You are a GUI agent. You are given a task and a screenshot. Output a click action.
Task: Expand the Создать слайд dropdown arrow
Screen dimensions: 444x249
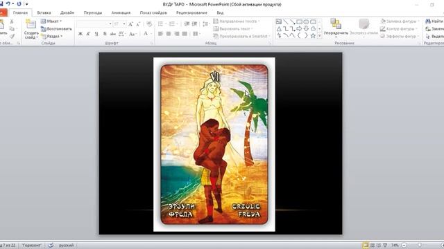coord(37,37)
